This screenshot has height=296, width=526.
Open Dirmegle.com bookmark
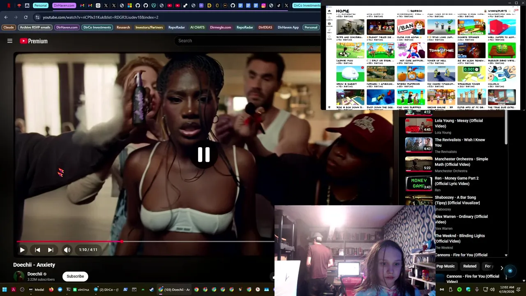point(221,28)
